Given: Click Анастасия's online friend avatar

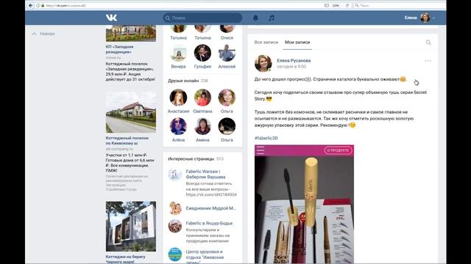Looking at the screenshot, I should tap(178, 98).
